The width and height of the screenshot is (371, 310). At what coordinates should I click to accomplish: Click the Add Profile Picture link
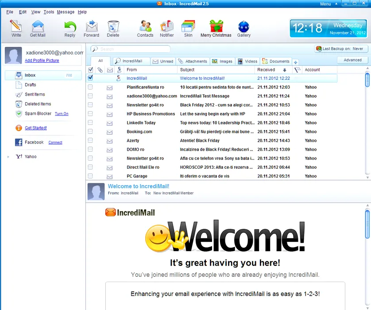pyautogui.click(x=42, y=60)
